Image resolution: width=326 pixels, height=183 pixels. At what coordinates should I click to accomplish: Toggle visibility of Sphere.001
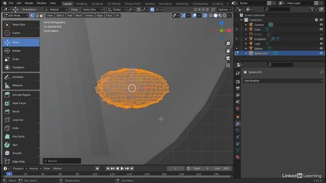[x=321, y=53]
